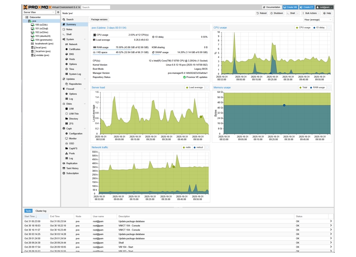
Task: Click the CPU usage green legend swatch
Action: click(x=297, y=27)
